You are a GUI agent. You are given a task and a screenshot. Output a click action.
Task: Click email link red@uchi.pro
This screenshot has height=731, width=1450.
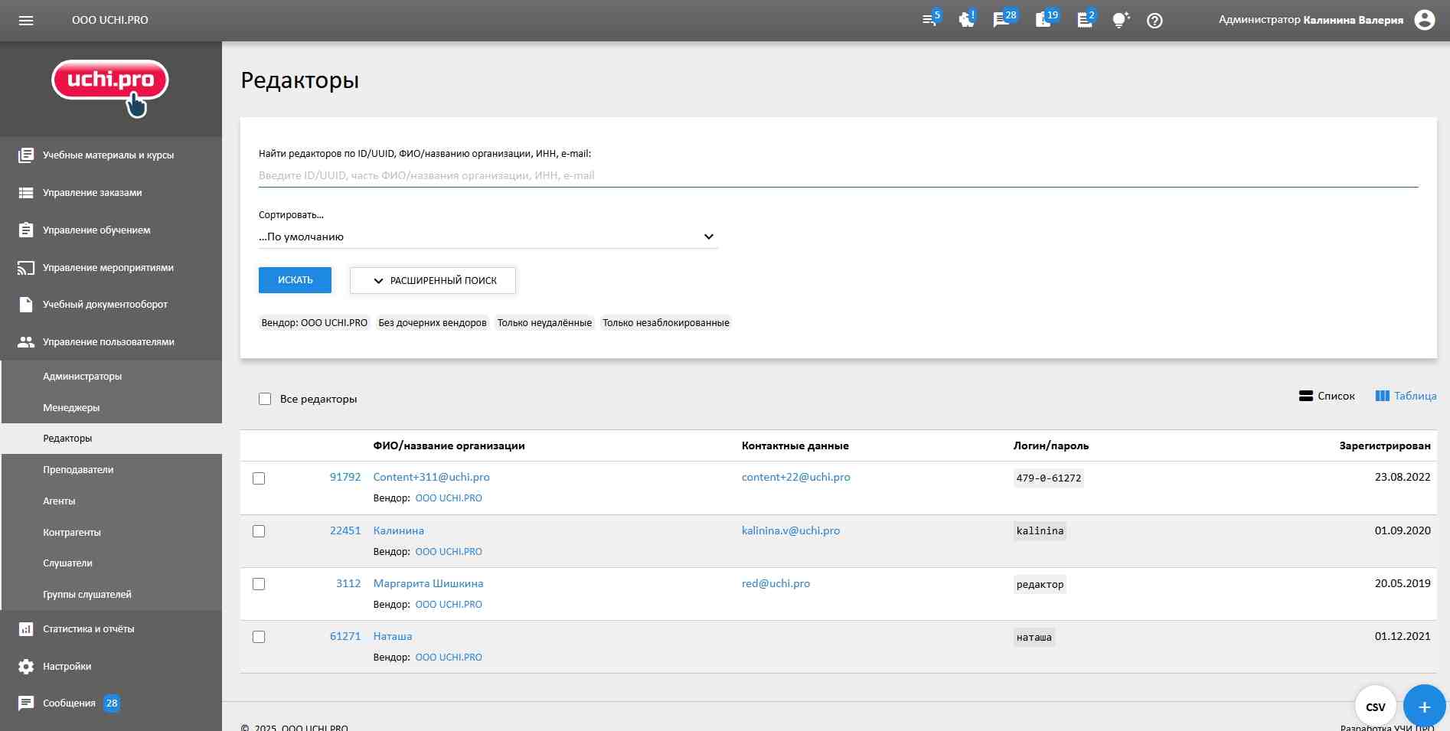coord(776,583)
